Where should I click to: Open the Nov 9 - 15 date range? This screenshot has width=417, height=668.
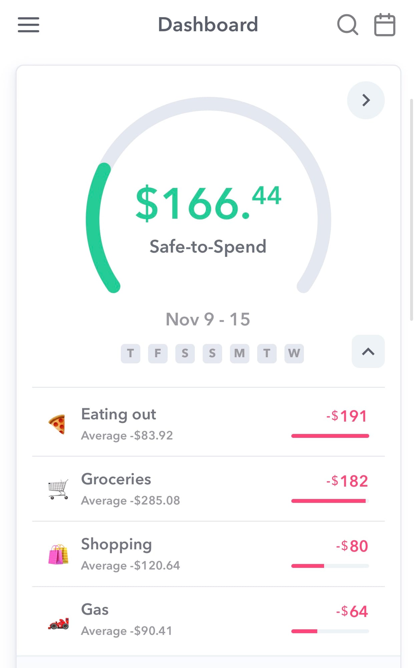[208, 319]
